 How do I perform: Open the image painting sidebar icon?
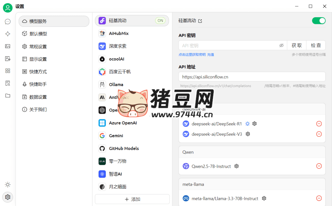pyautogui.click(x=8, y=46)
